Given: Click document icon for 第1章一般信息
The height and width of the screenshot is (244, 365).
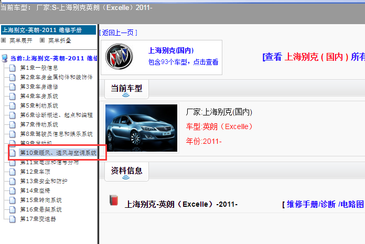Looking at the screenshot, I should pyautogui.click(x=13, y=68).
